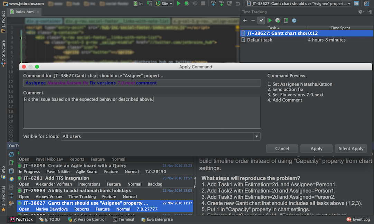This screenshot has height=224, width=374.
Task: Add a task with the plus icon in Time Tracking
Action: tap(245, 20)
